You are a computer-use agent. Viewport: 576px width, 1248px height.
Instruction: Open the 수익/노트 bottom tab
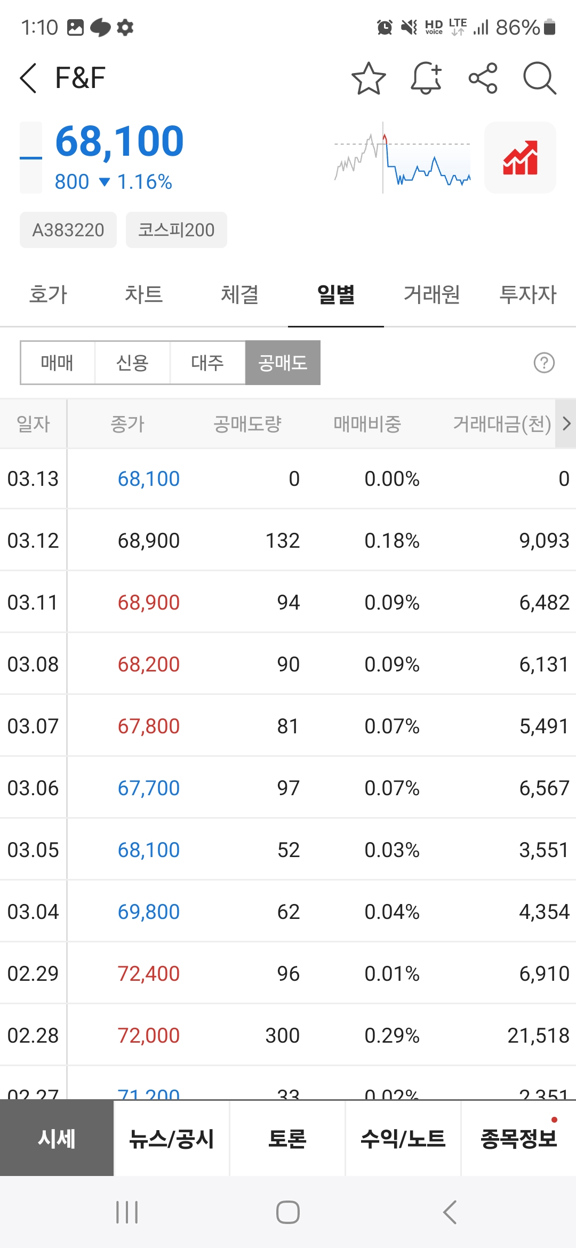403,1139
